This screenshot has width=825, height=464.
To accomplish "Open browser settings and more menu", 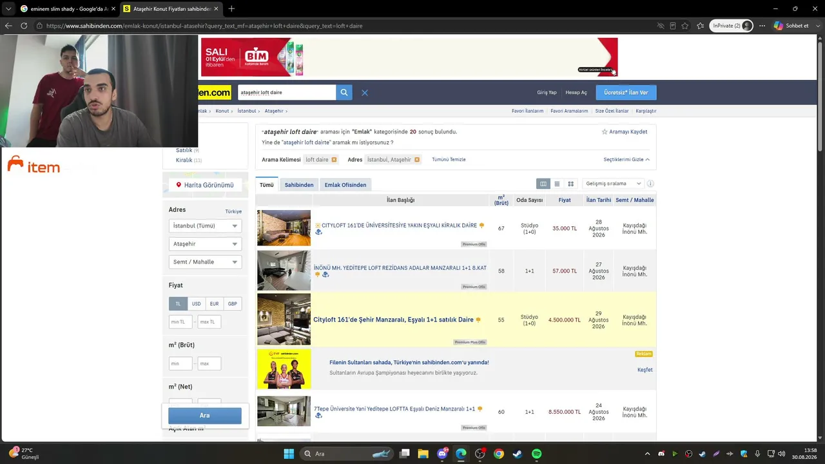I will [x=762, y=26].
